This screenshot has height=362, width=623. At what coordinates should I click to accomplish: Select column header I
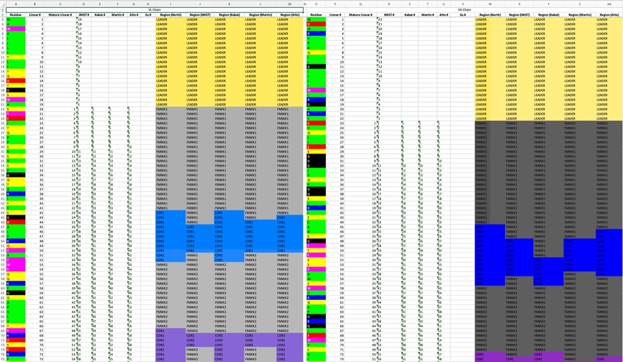pyautogui.click(x=170, y=4)
